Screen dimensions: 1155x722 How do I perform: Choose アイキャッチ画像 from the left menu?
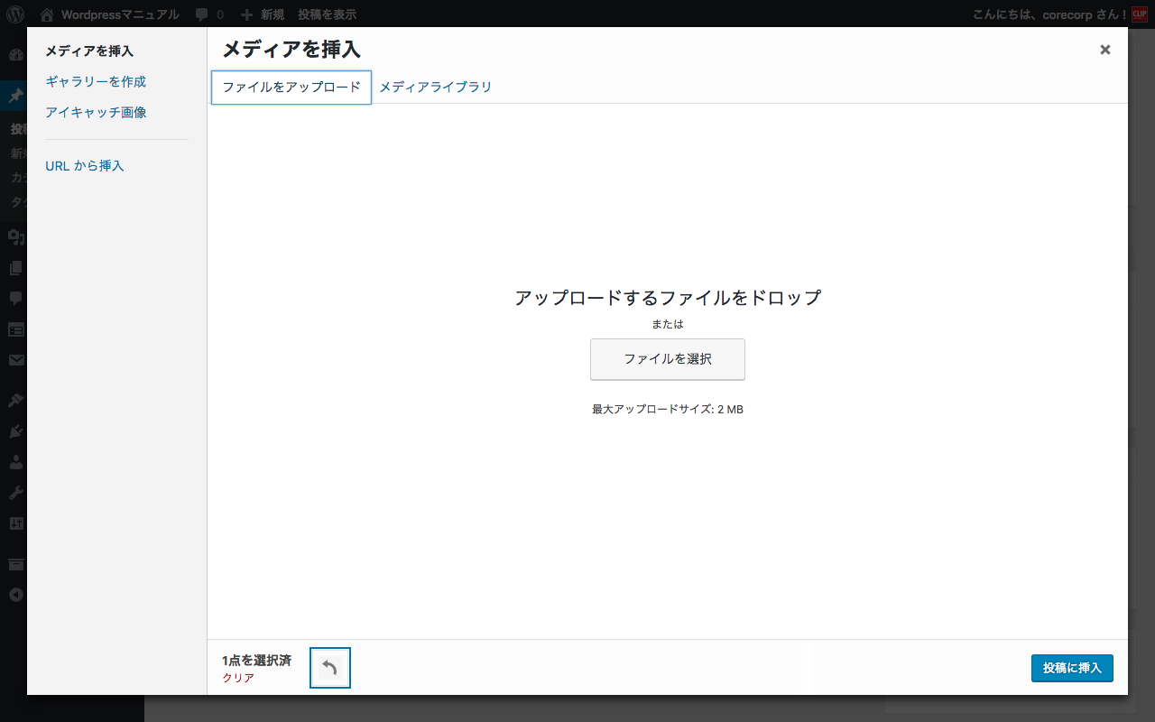click(x=96, y=113)
